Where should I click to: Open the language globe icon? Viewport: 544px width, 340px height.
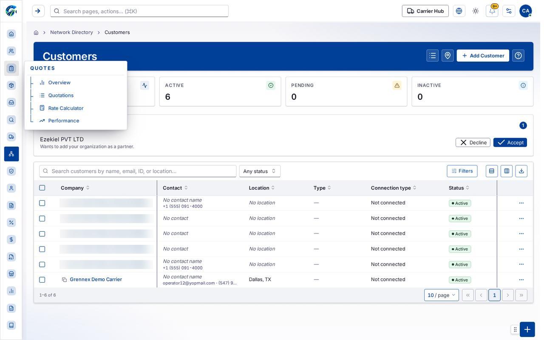click(x=459, y=11)
